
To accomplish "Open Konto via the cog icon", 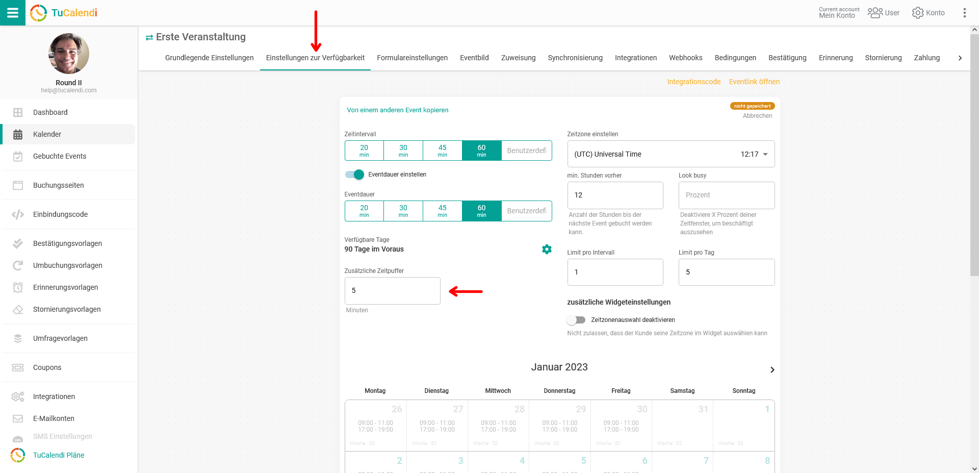I will 917,13.
